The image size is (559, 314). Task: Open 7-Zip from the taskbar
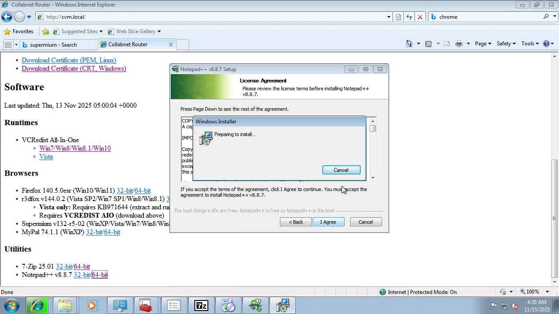tap(201, 306)
